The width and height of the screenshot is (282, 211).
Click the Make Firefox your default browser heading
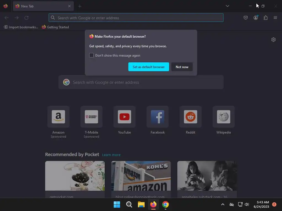[120, 37]
